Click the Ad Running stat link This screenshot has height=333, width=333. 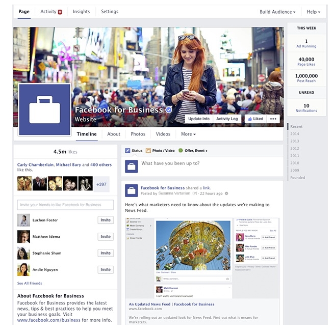(306, 46)
